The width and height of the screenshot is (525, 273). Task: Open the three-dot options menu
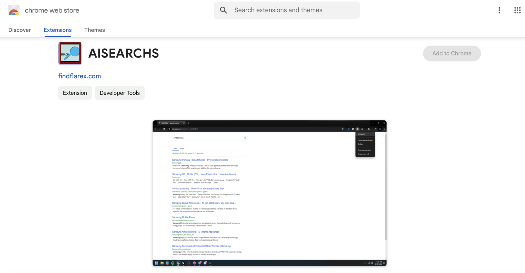[x=499, y=10]
